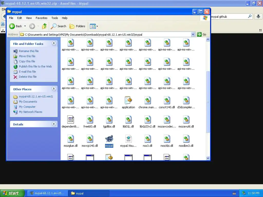Open the Search pane
The image size is (263, 197).
[x=59, y=26]
